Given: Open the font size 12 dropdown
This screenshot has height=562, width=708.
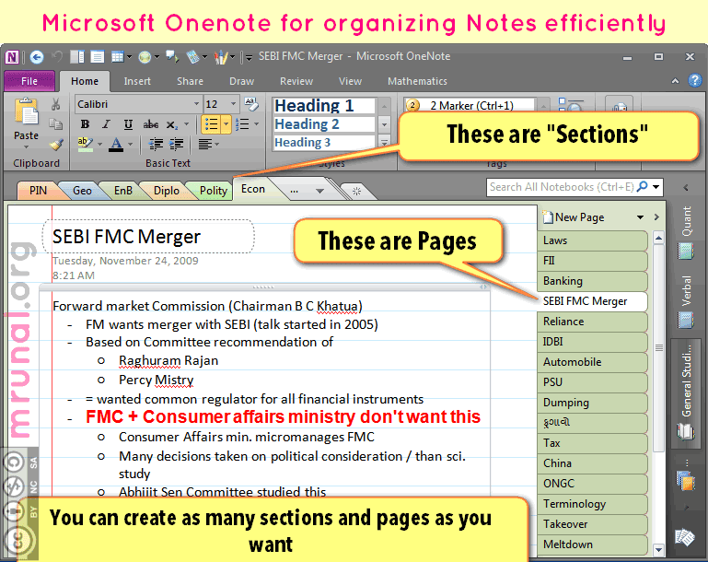Looking at the screenshot, I should pos(234,104).
